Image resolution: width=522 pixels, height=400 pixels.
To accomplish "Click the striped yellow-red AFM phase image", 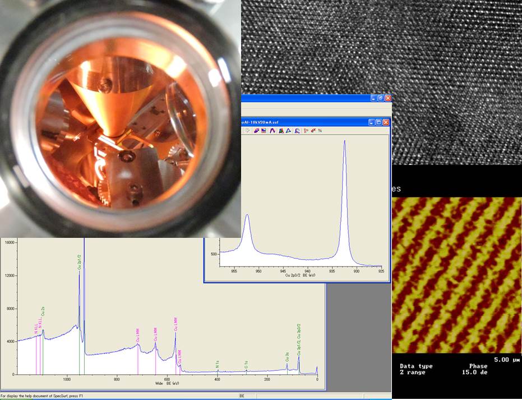I will pos(456,275).
